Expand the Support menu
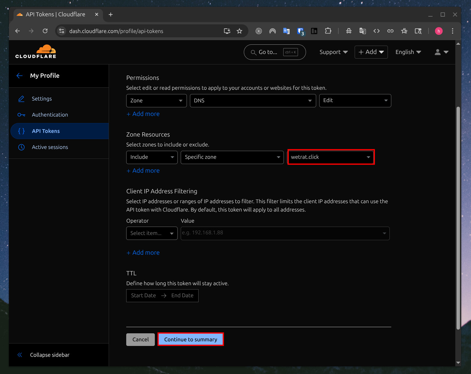471x374 pixels. [x=333, y=52]
